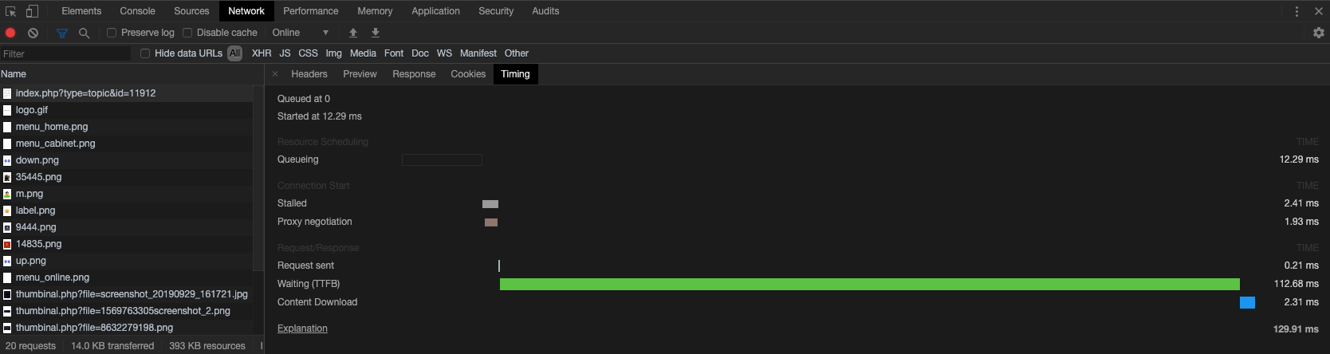The image size is (1330, 354).
Task: Open the network settings gear
Action: click(x=1318, y=33)
